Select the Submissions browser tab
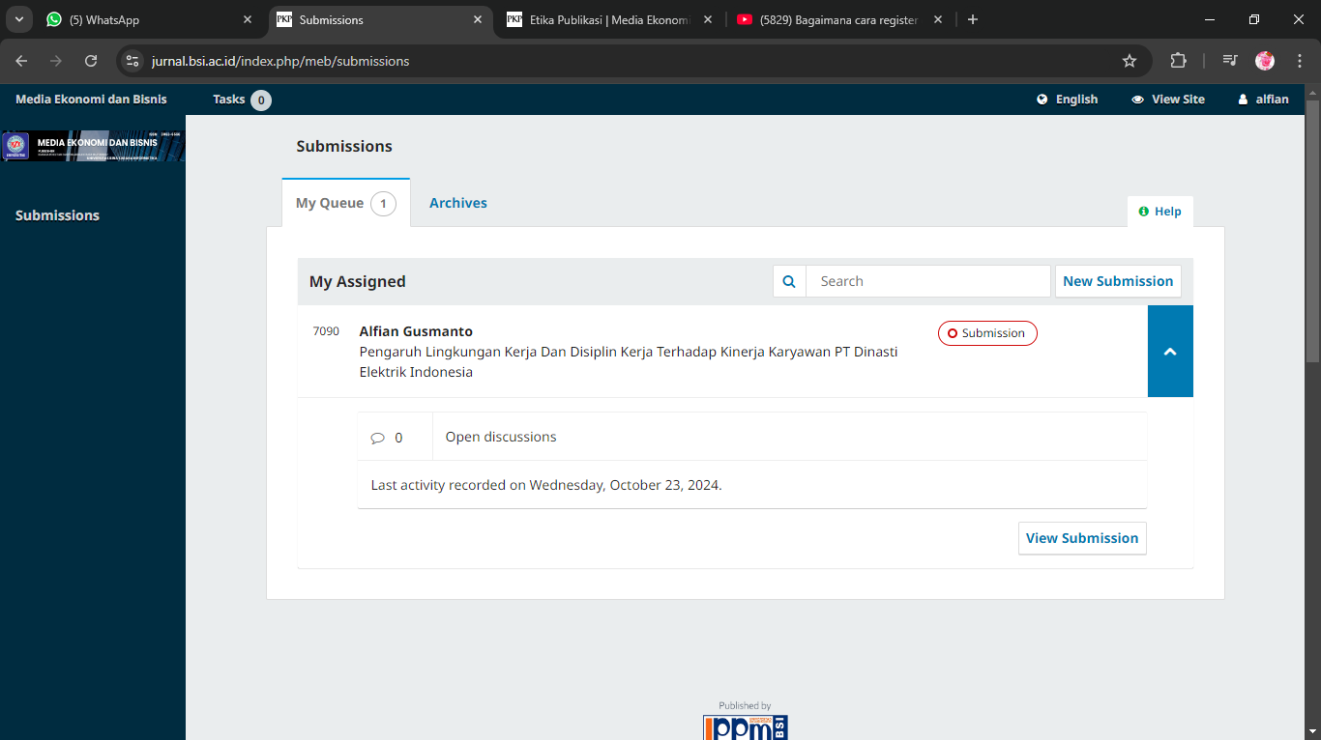 pos(379,19)
